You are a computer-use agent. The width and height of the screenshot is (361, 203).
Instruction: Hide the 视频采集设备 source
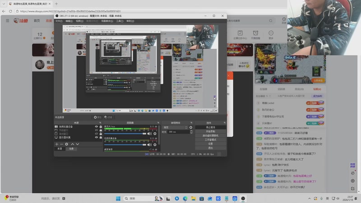click(96, 127)
